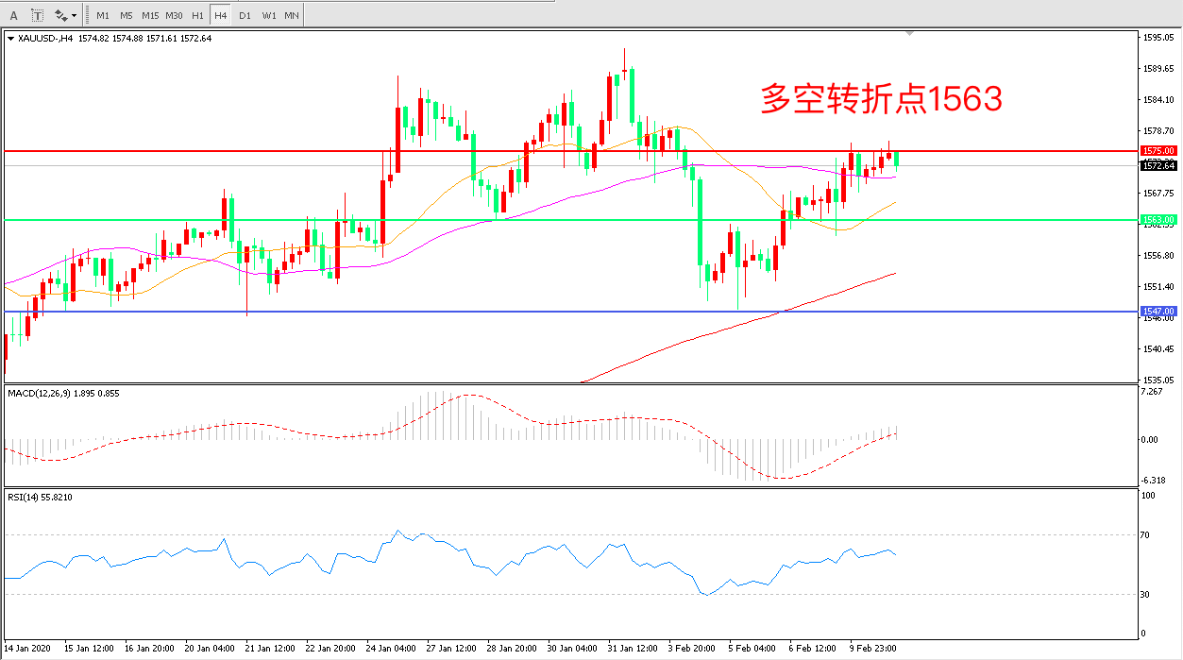Click the toolbar drag handle before M1
Screen dimensions: 1183x660
pos(88,15)
